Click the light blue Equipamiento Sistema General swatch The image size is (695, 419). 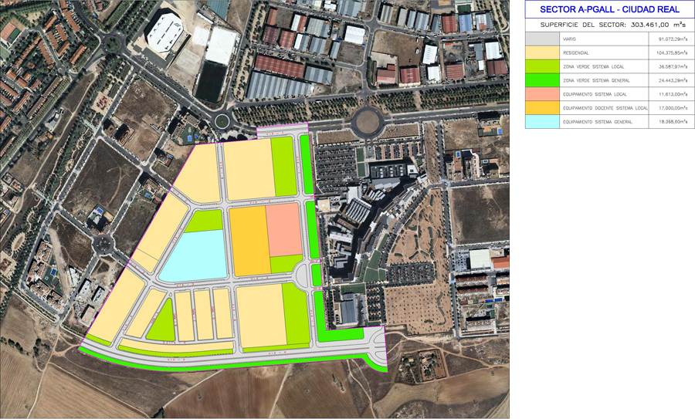[542, 122]
